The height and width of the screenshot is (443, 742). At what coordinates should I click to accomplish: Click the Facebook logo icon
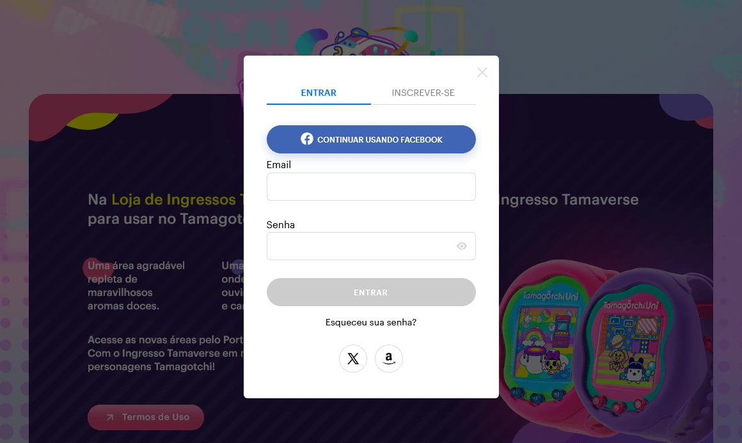306,139
